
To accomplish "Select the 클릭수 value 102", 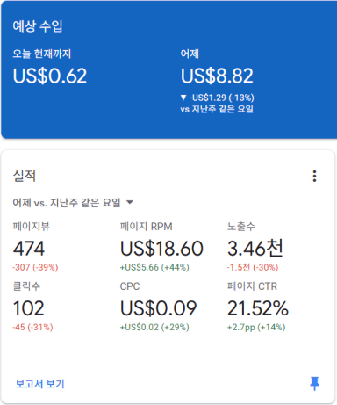I will pyautogui.click(x=28, y=308).
